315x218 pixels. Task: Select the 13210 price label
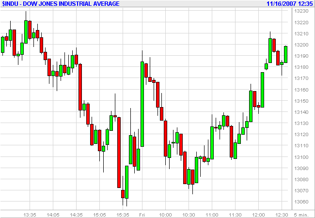301,33
